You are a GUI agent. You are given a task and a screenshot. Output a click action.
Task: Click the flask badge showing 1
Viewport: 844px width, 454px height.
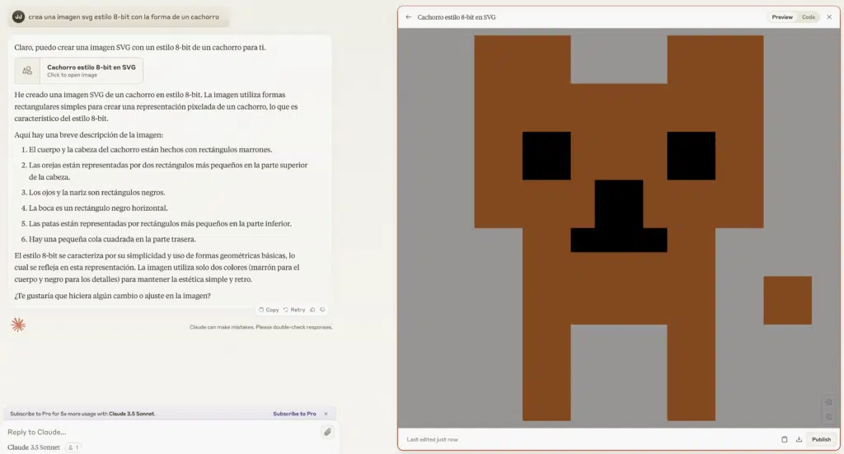coord(73,447)
